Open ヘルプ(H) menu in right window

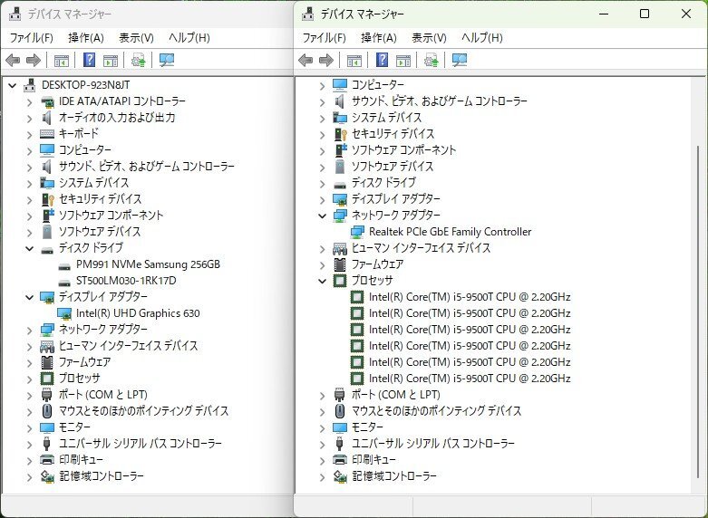point(482,37)
